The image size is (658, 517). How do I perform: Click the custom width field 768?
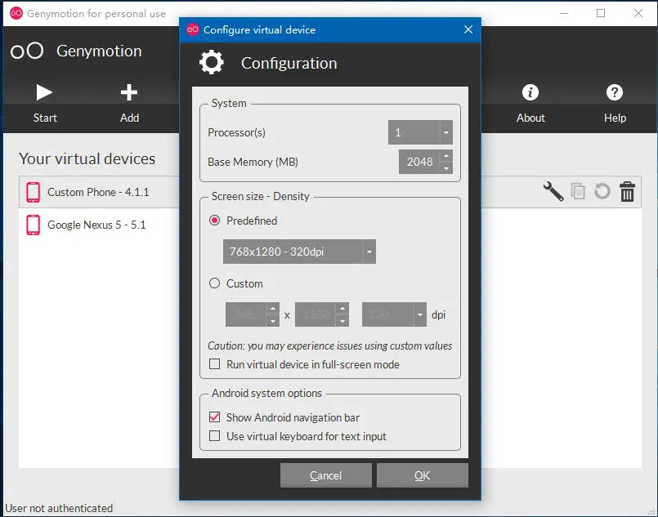(246, 314)
